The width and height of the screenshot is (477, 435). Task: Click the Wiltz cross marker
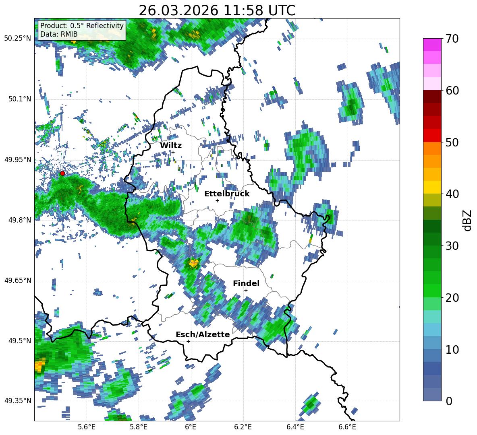pos(173,152)
